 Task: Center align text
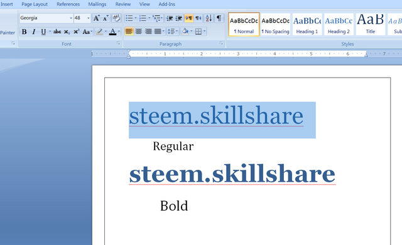[x=139, y=31]
